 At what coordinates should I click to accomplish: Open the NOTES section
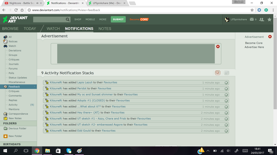pyautogui.click(x=105, y=29)
